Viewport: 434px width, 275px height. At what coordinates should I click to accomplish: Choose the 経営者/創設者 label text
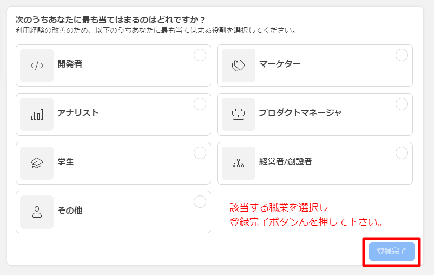tap(286, 162)
